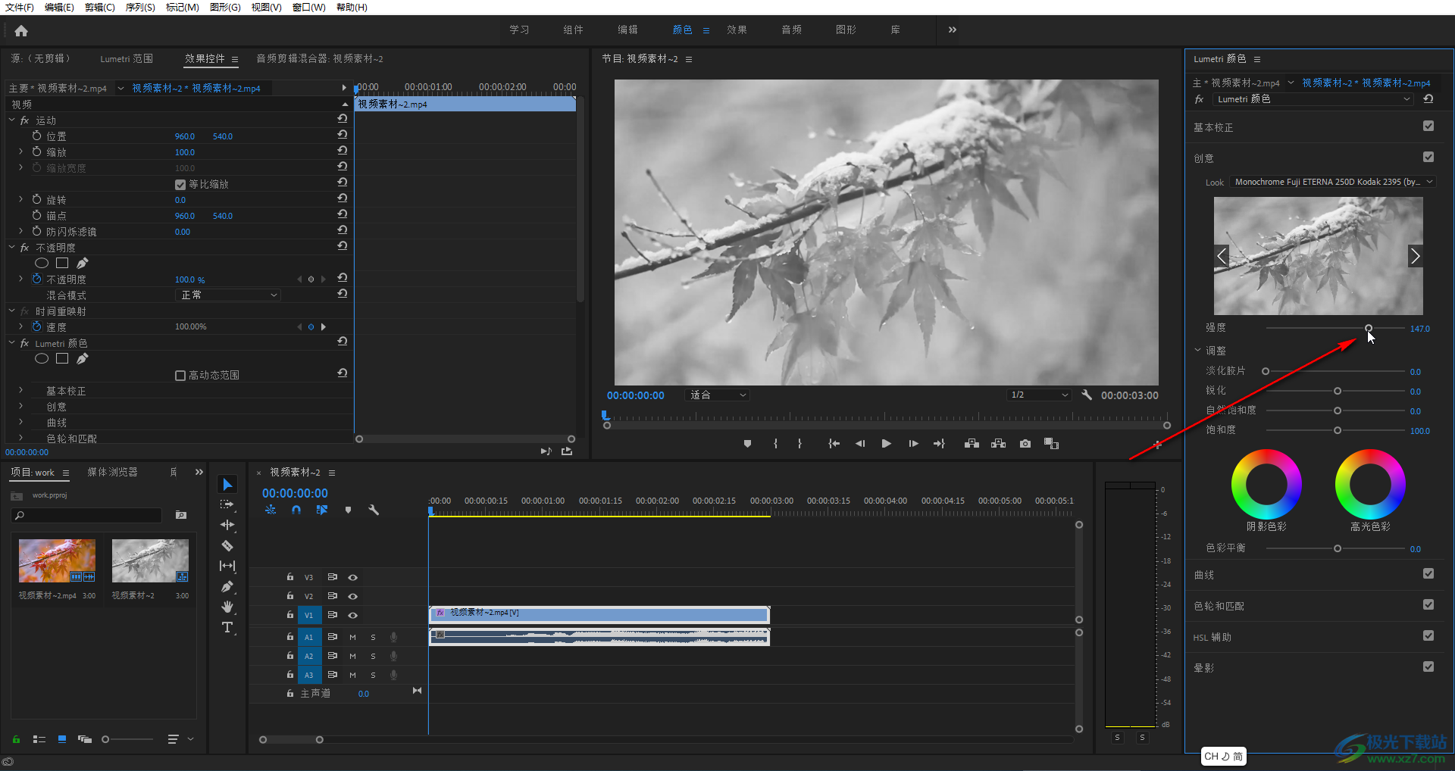Switch to 音频 workspace tab
Screen dimensions: 1455x771
click(x=791, y=30)
